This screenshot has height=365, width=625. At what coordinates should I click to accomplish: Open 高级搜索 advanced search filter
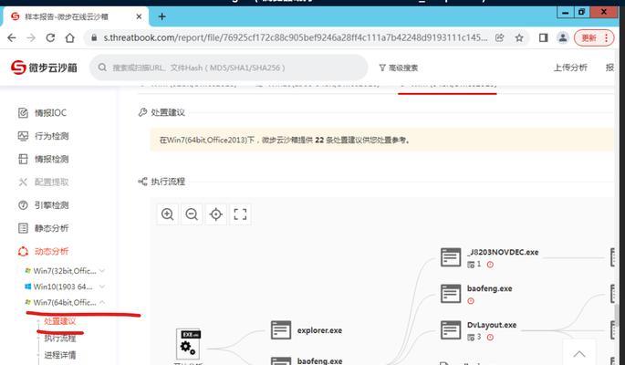tap(398, 68)
